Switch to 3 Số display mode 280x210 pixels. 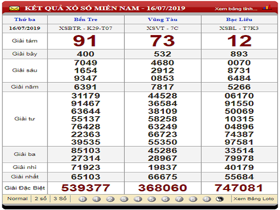pyautogui.click(x=60, y=199)
